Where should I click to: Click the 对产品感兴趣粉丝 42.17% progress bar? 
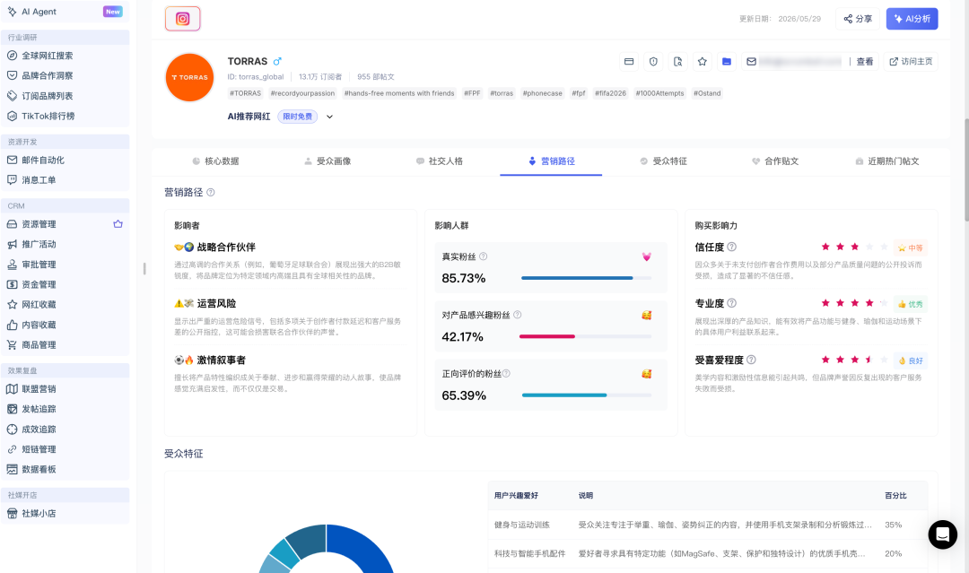(587, 336)
